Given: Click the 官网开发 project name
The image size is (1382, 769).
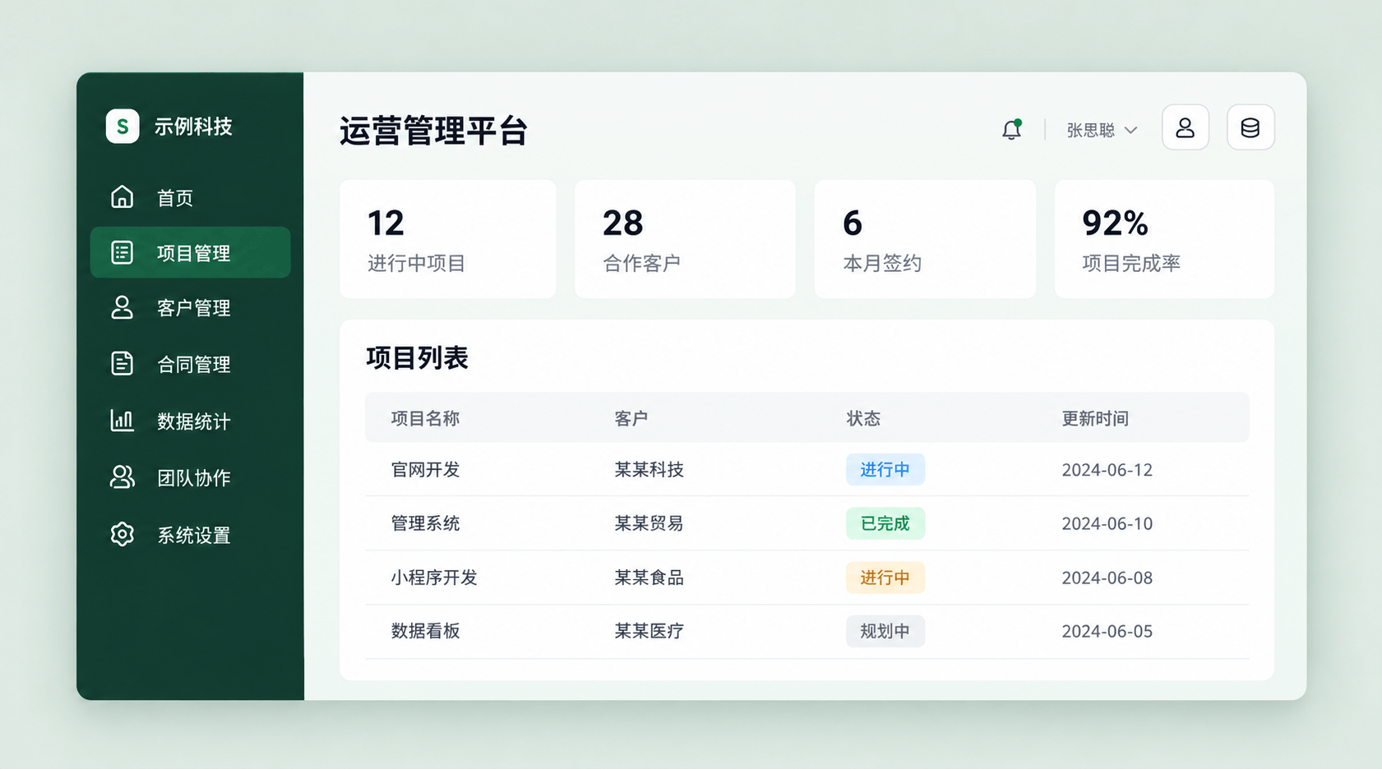Looking at the screenshot, I should 425,469.
